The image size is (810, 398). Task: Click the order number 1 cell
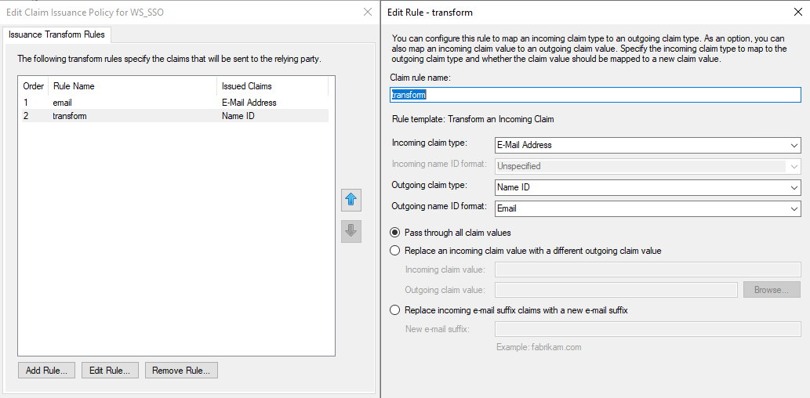tap(26, 103)
